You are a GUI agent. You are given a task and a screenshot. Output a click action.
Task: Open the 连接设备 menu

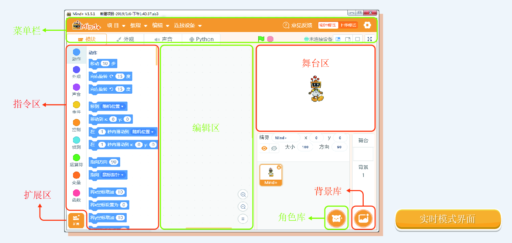point(188,25)
